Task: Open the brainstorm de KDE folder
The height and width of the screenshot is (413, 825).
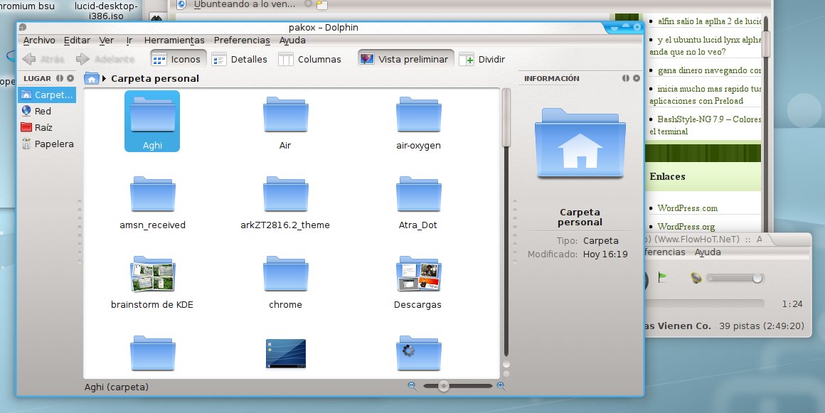Action: coord(152,281)
